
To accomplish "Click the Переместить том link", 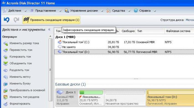I will pyautogui.click(x=21, y=50).
